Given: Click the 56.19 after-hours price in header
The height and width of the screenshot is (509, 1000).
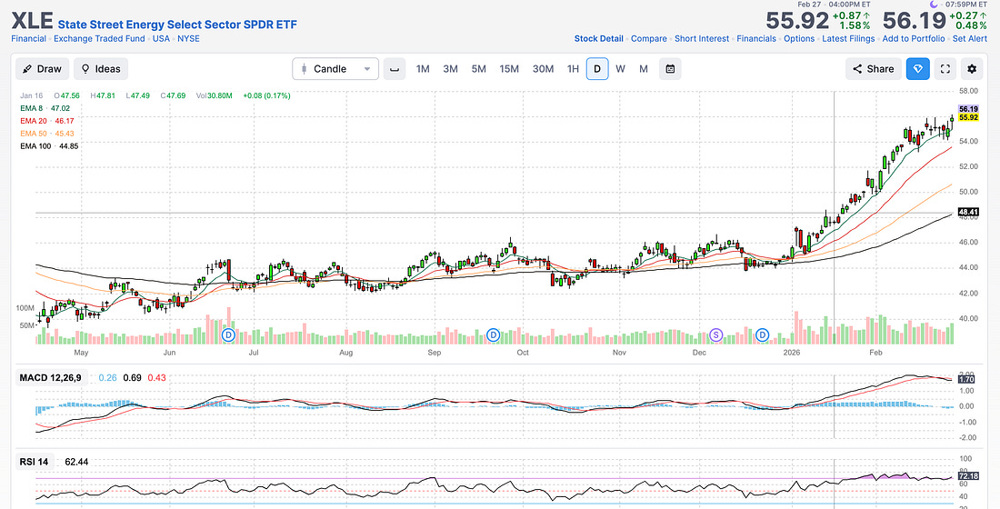Looking at the screenshot, I should click(x=914, y=21).
